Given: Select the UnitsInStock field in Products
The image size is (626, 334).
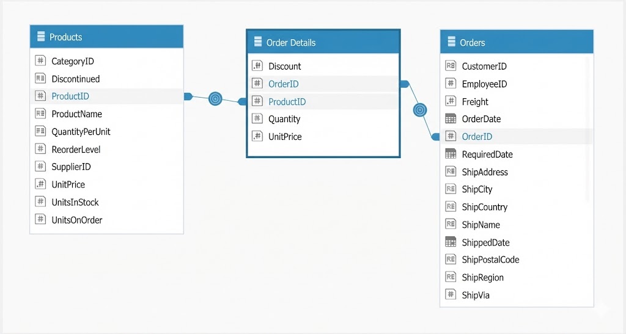Looking at the screenshot, I should [x=75, y=202].
